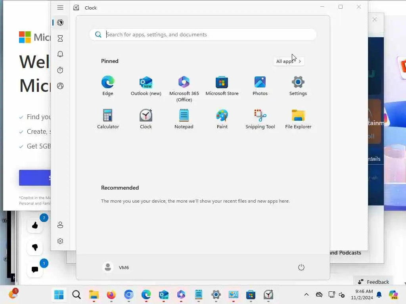This screenshot has width=406, height=304.
Task: Open the VM6 user account menu
Action: pyautogui.click(x=115, y=267)
